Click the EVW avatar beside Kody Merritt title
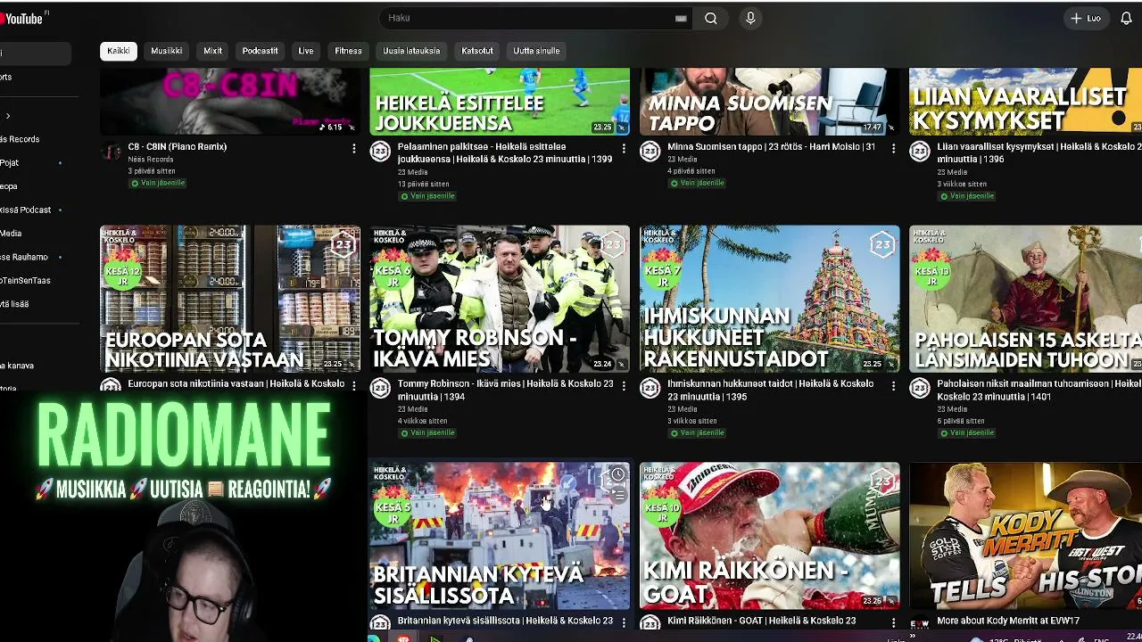Screen dimensions: 1142x642 click(920, 623)
